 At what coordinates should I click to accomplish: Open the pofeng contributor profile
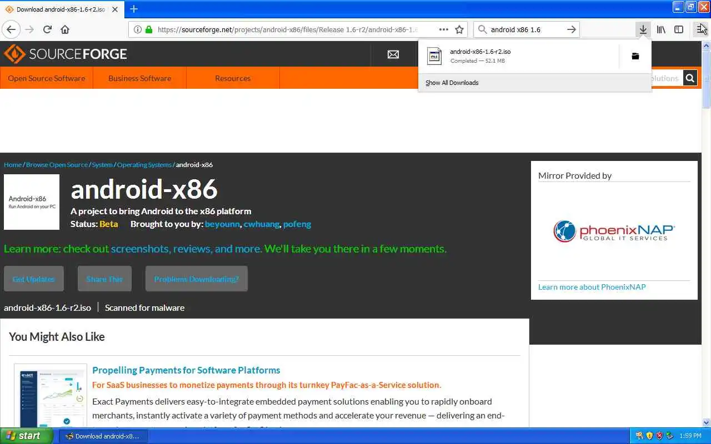(x=297, y=224)
